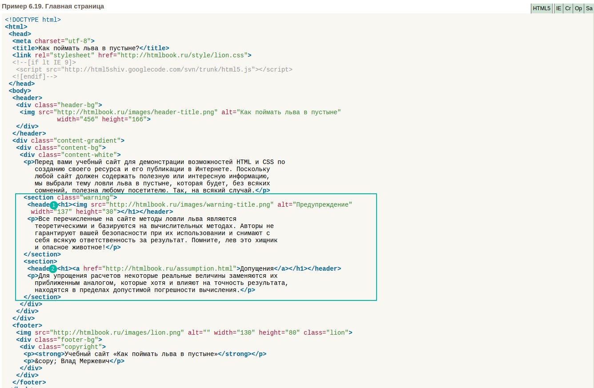594x388 pixels.
Task: Click the Cr browser badge
Action: point(568,8)
